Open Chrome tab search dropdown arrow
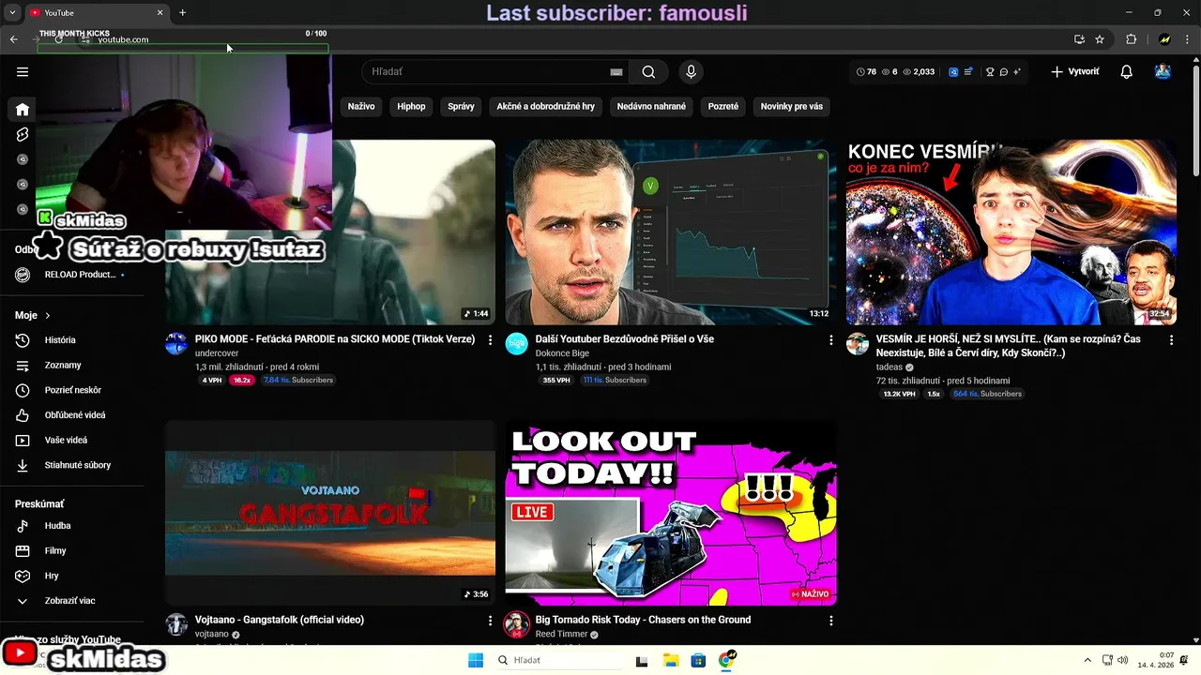1201x675 pixels. point(12,13)
